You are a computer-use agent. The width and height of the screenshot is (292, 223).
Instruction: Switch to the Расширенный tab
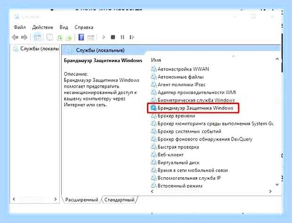81,200
